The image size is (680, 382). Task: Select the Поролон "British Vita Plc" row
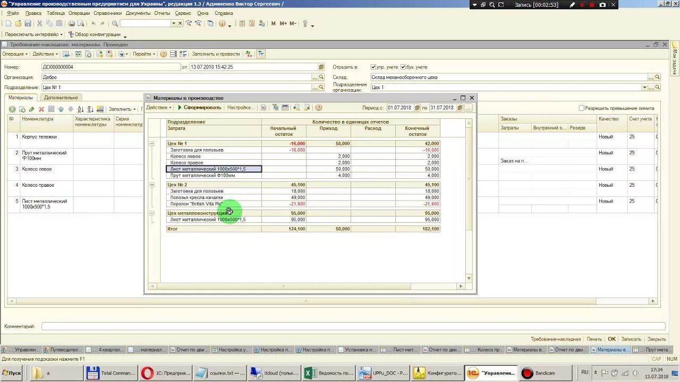click(x=303, y=204)
